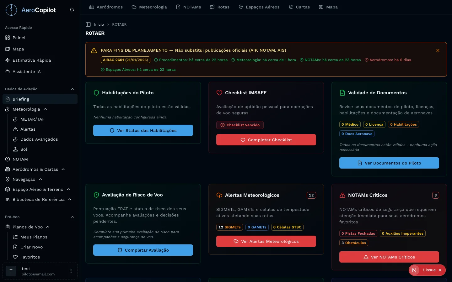Click the notification bell icon
This screenshot has height=282, width=452.
(x=72, y=10)
